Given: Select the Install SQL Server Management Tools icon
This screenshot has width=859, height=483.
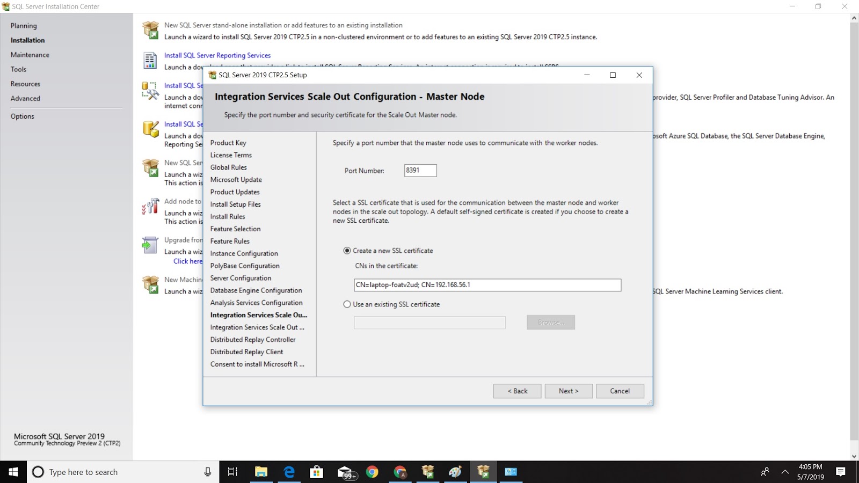Looking at the screenshot, I should pos(150,92).
